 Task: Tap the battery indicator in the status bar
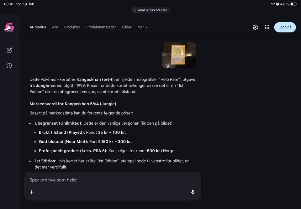[293, 4]
